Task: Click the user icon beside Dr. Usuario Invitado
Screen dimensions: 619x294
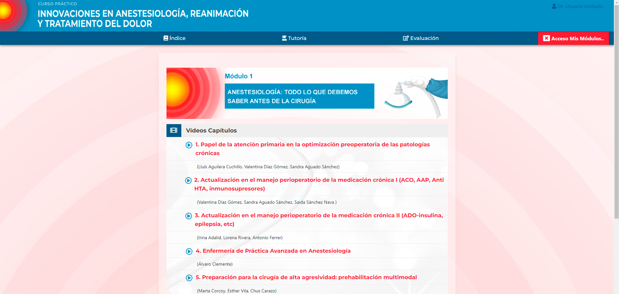Action: click(x=554, y=6)
